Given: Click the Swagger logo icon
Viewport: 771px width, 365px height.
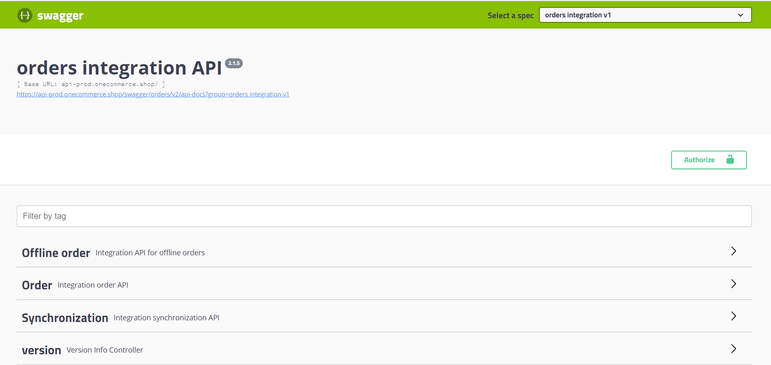Looking at the screenshot, I should [25, 15].
